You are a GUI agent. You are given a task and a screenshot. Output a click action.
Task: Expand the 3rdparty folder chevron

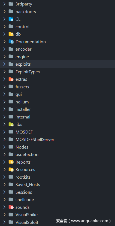coord(4,4)
